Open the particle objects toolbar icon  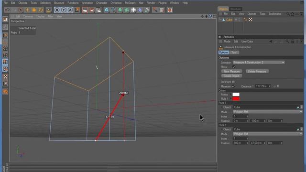click(147, 10)
